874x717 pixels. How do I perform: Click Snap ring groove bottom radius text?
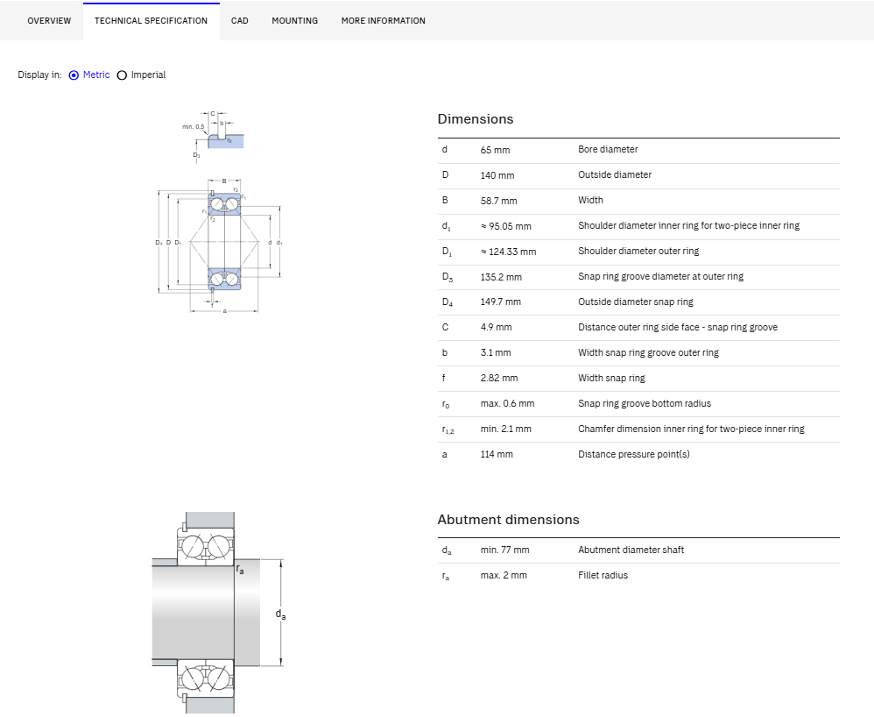coord(645,403)
